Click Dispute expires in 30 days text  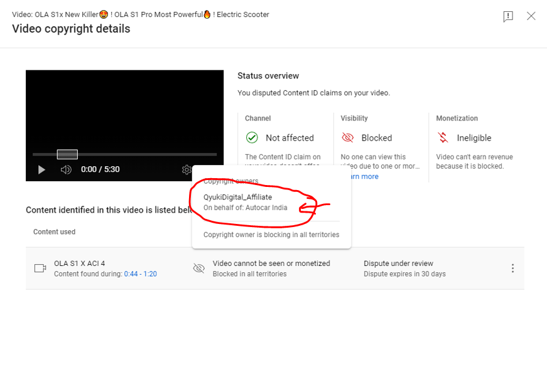[404, 274]
